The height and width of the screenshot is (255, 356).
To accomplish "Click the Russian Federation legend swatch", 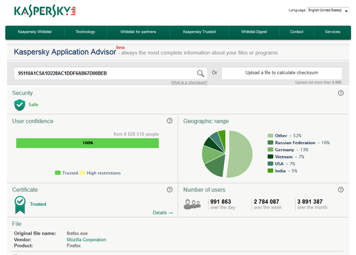I will (x=270, y=143).
